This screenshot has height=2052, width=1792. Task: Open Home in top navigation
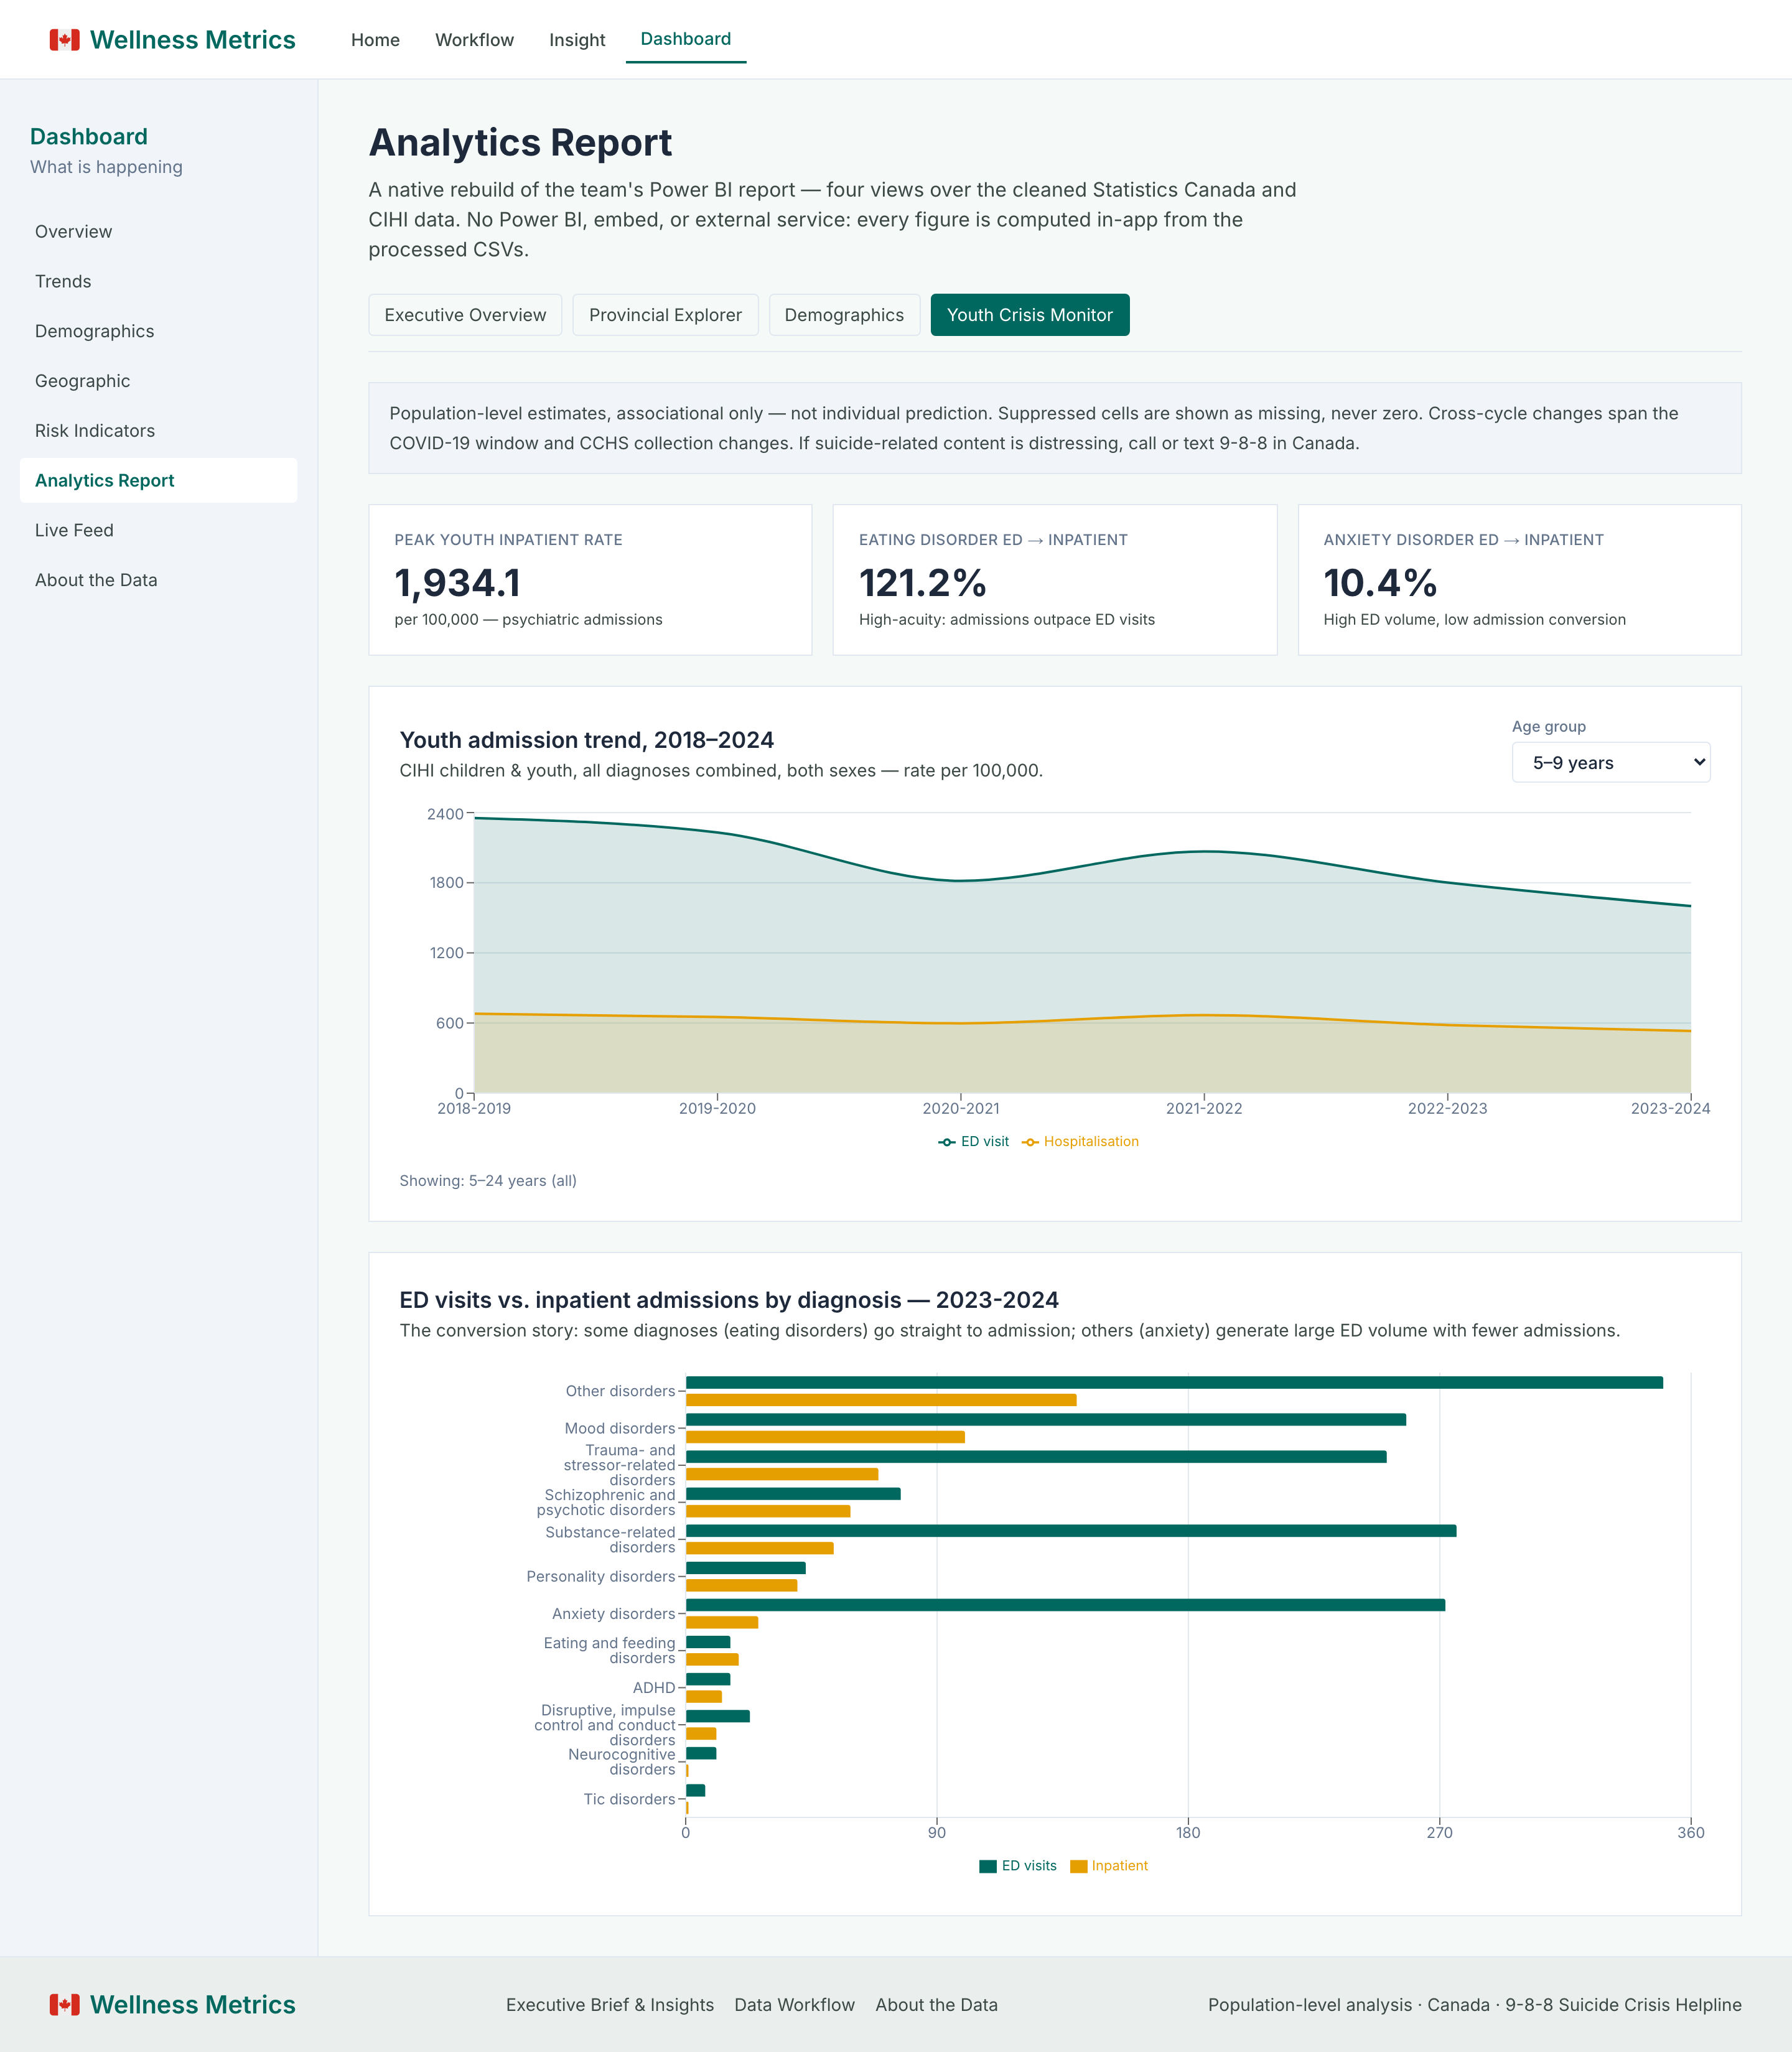(x=375, y=40)
